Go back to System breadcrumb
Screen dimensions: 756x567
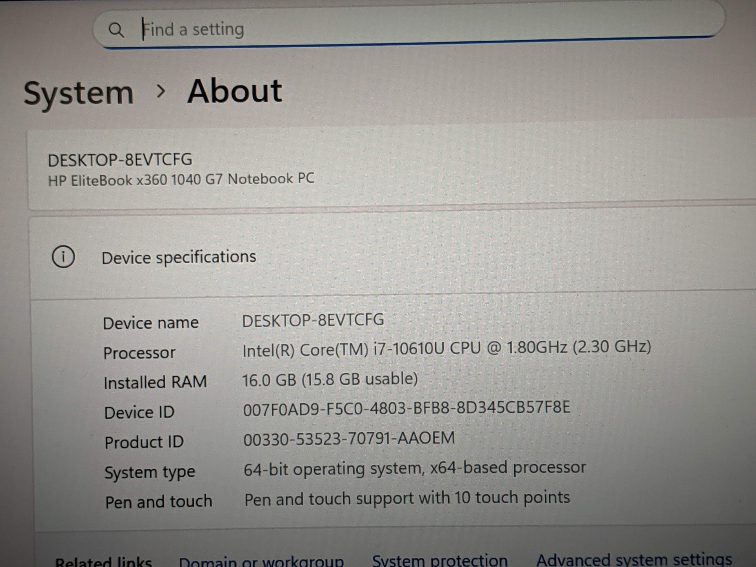79,93
